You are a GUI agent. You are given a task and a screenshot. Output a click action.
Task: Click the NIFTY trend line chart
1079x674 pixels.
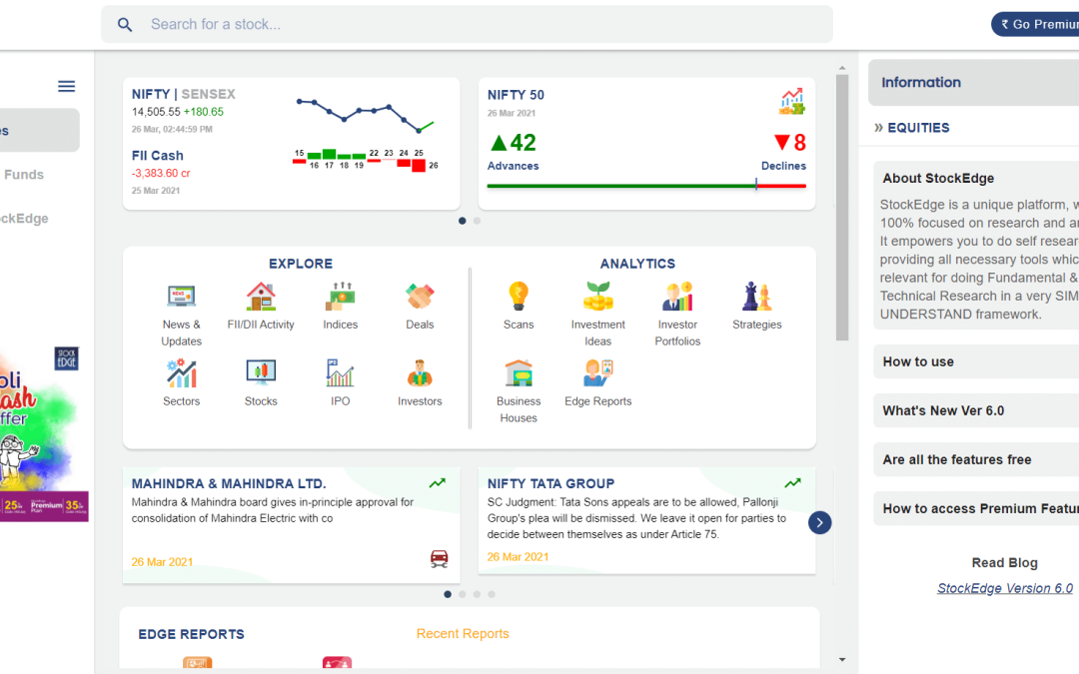point(366,116)
